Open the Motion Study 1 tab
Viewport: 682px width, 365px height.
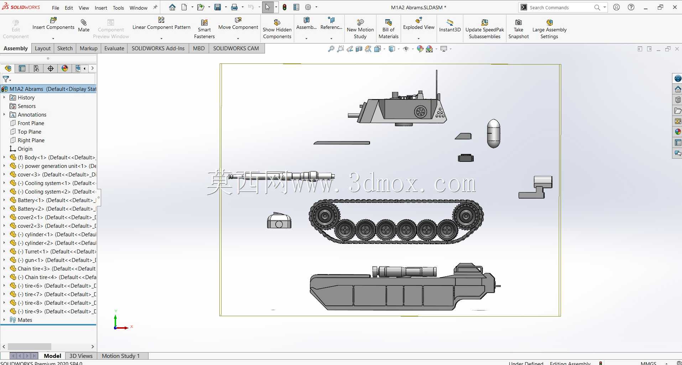click(x=121, y=356)
